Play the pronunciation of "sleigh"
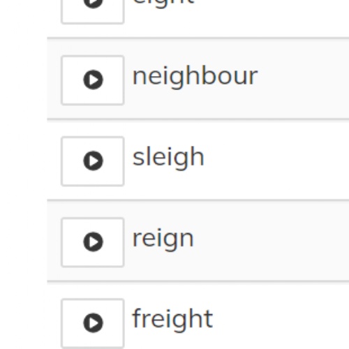The width and height of the screenshot is (349, 349). [93, 161]
